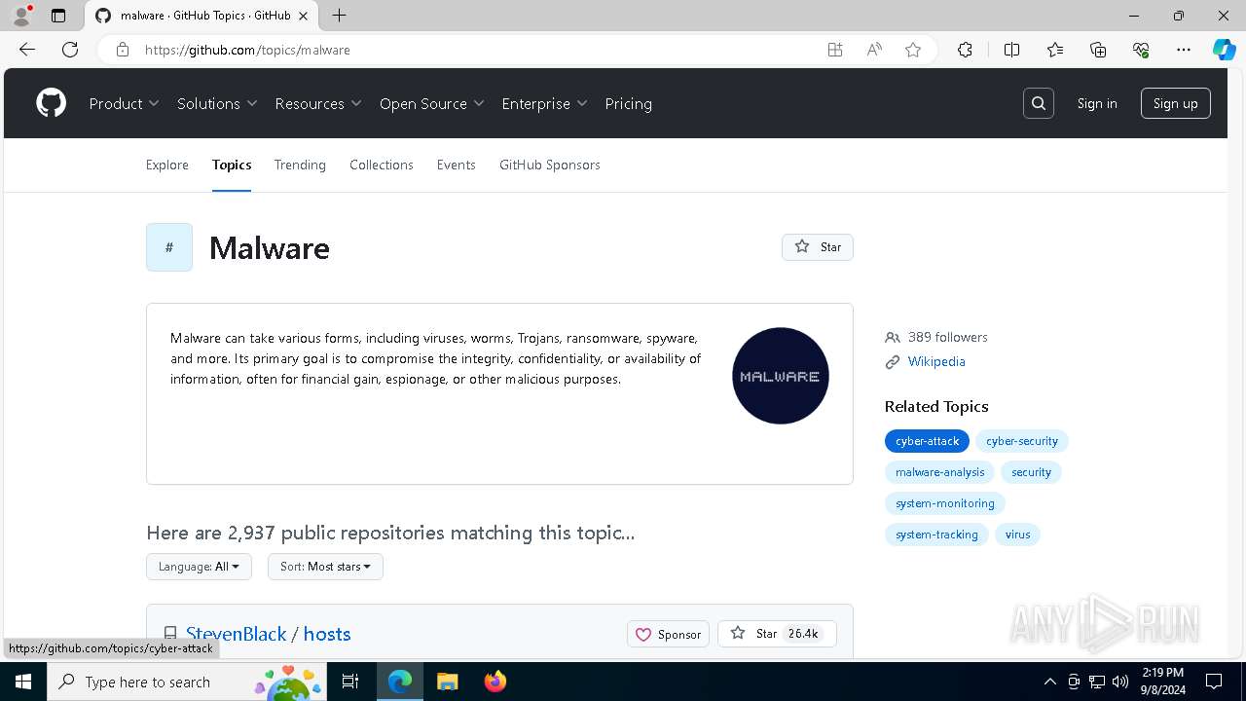This screenshot has height=701, width=1246.
Task: Open the malware-analysis related topic
Action: 939,472
